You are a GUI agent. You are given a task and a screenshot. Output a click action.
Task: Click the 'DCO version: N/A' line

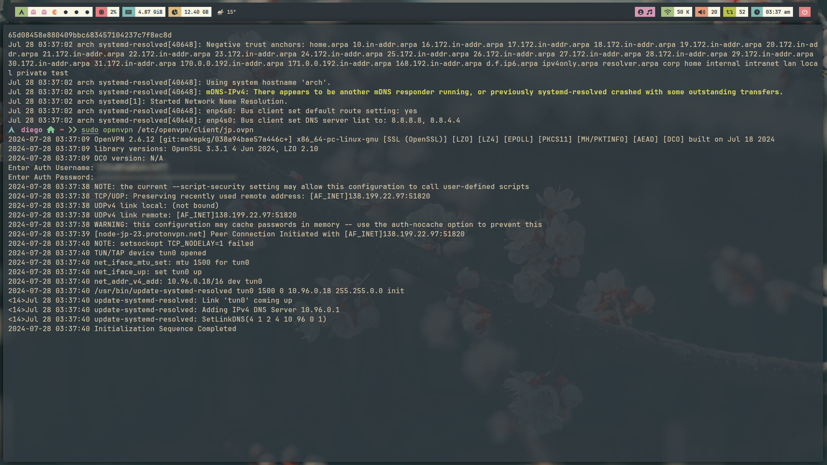click(x=86, y=158)
